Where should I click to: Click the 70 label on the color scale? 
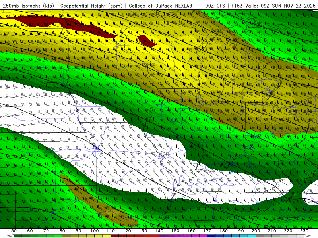[x=46, y=231]
